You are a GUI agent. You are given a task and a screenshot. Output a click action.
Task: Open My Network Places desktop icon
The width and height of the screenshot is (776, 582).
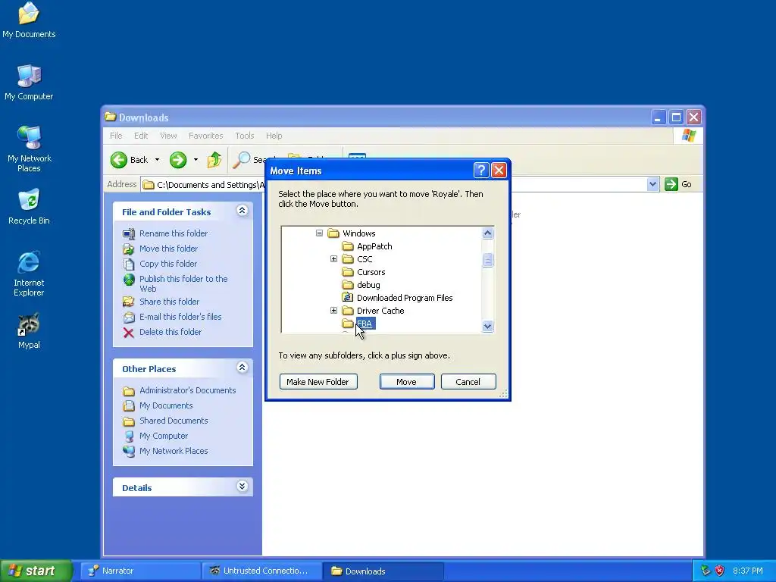click(29, 149)
